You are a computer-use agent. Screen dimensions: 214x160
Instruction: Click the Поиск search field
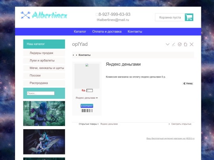tap(41, 93)
